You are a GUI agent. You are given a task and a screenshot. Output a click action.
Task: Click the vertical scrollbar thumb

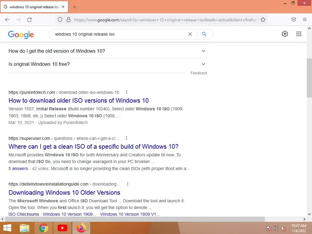[x=309, y=78]
